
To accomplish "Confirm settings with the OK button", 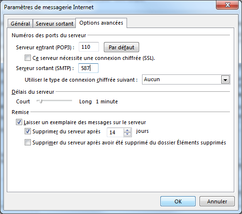I will click(x=178, y=201).
